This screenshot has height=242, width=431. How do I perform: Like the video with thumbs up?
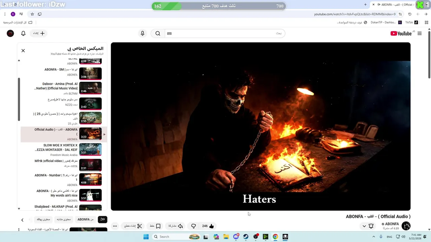(x=208, y=226)
